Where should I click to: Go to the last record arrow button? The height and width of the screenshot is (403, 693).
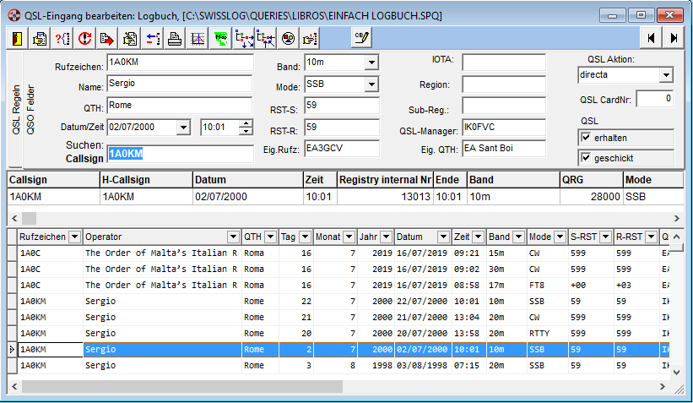tap(674, 38)
